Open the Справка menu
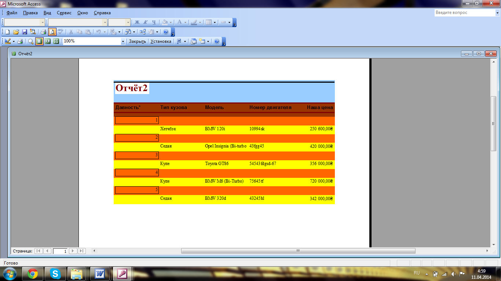The height and width of the screenshot is (281, 501). coord(102,13)
